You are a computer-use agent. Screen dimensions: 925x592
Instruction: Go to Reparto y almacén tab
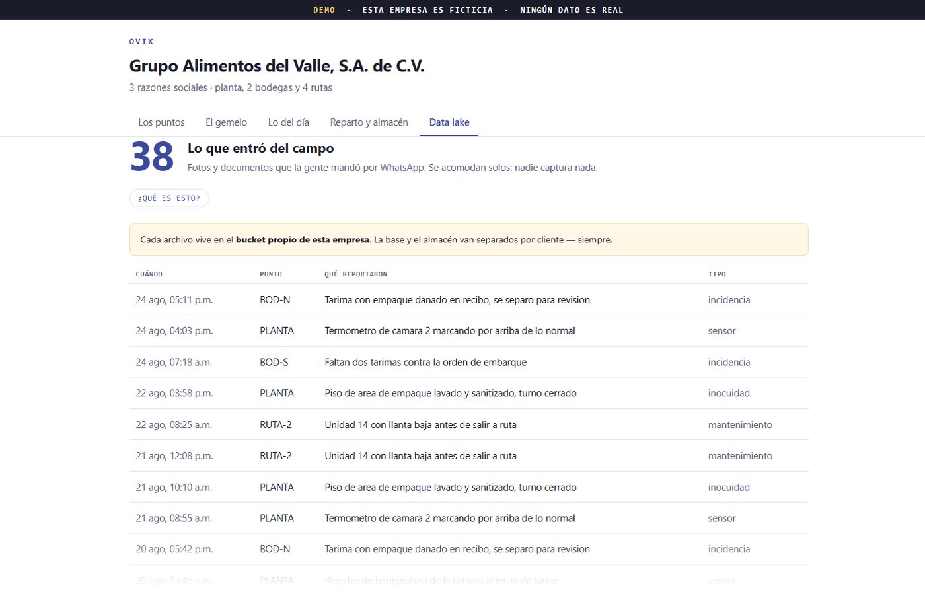pyautogui.click(x=369, y=122)
